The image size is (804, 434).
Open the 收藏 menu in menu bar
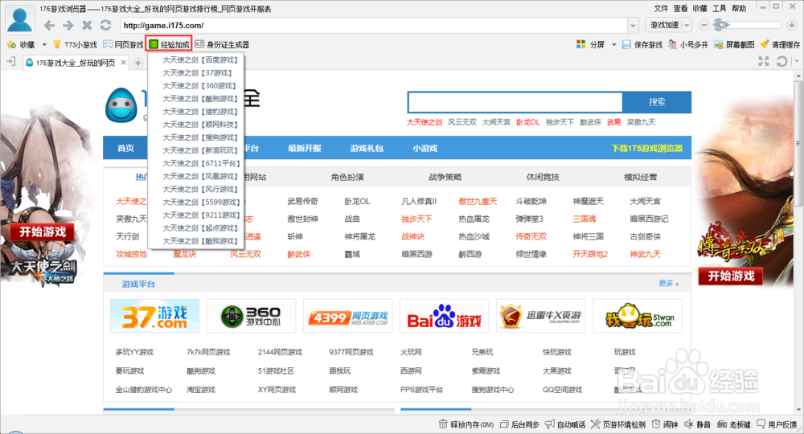coord(700,8)
